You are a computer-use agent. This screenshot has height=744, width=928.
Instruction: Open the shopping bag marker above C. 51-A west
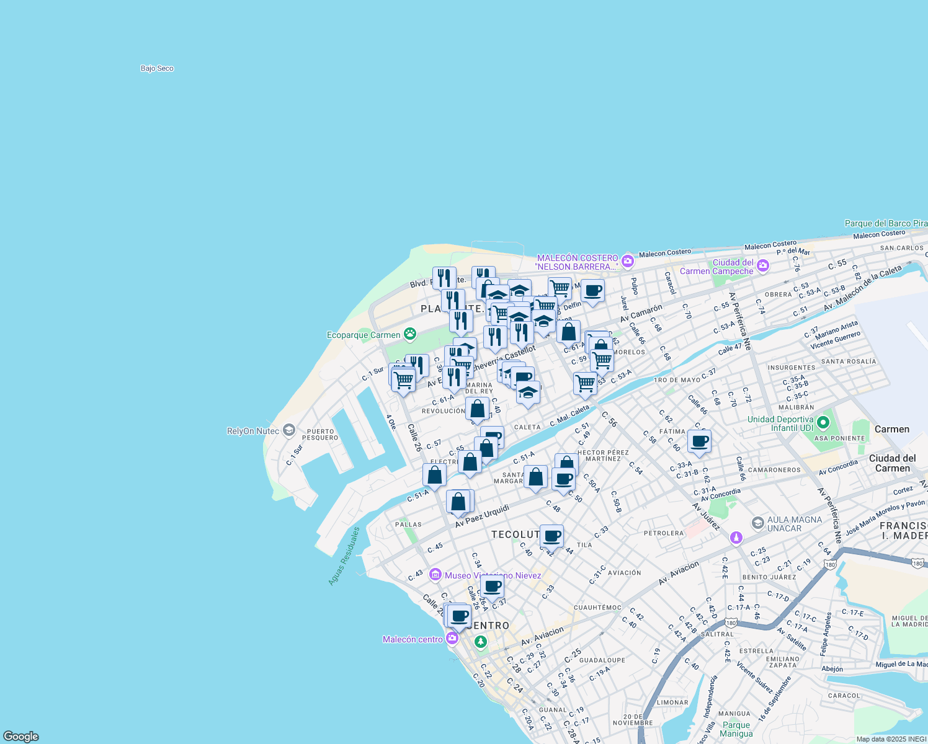click(x=435, y=476)
